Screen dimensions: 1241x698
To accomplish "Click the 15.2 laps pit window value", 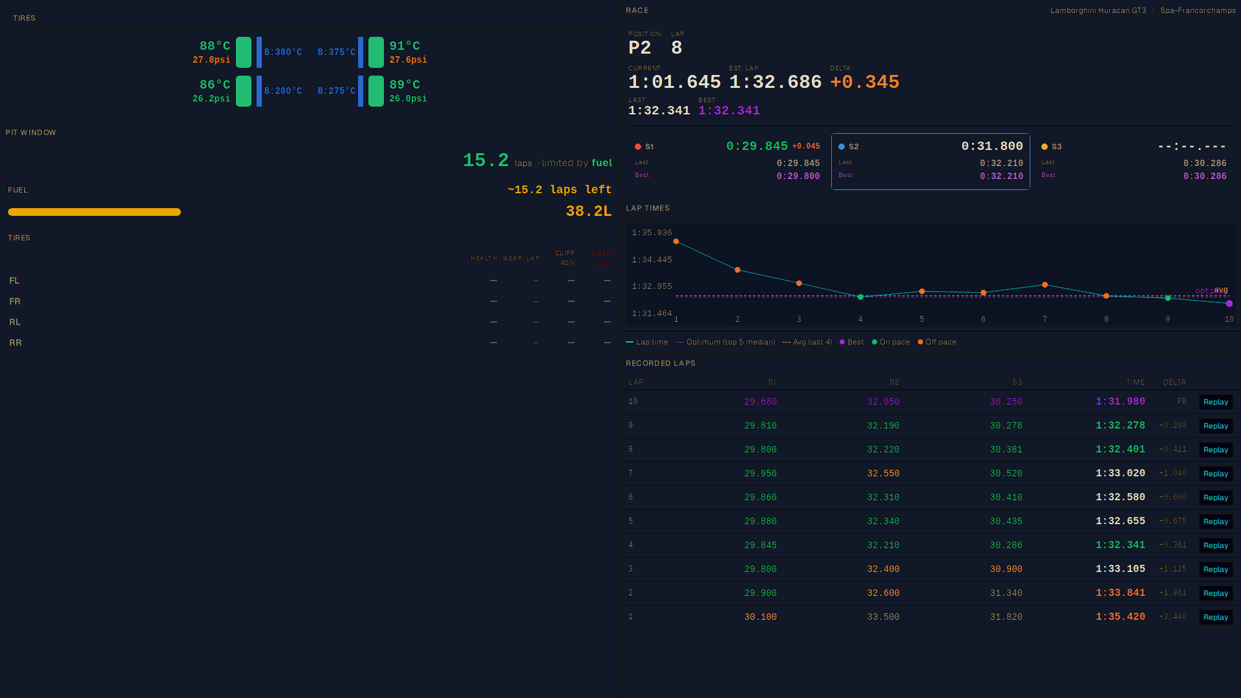I will pos(485,160).
